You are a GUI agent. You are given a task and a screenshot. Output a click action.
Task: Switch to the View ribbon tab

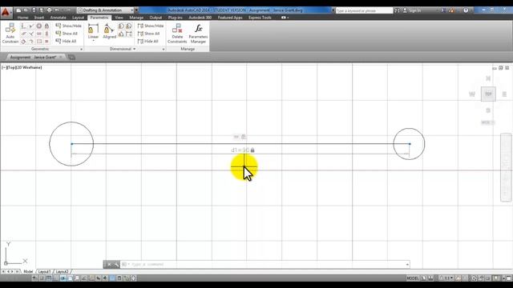(119, 18)
